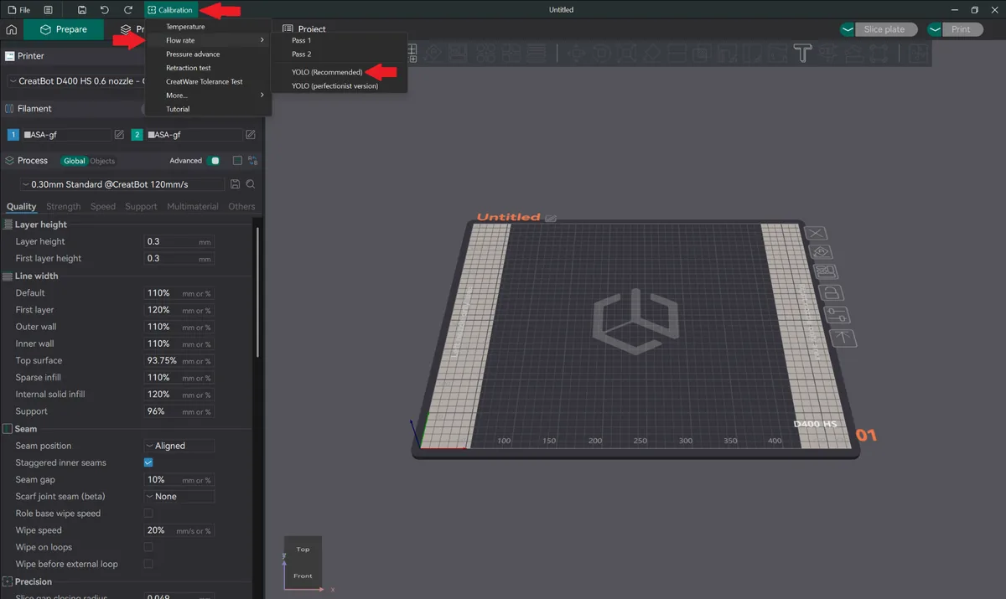Click the filament 1 number badge

pyautogui.click(x=13, y=135)
